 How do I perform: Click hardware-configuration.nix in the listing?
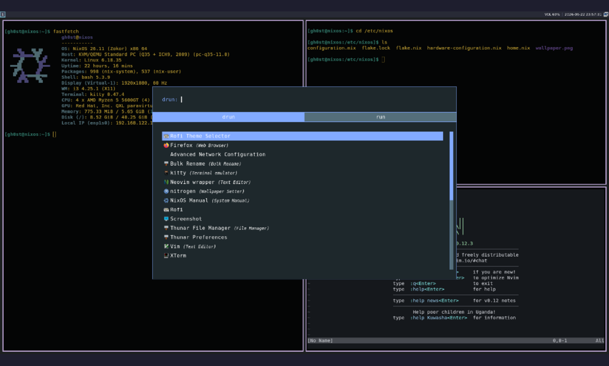click(x=464, y=48)
